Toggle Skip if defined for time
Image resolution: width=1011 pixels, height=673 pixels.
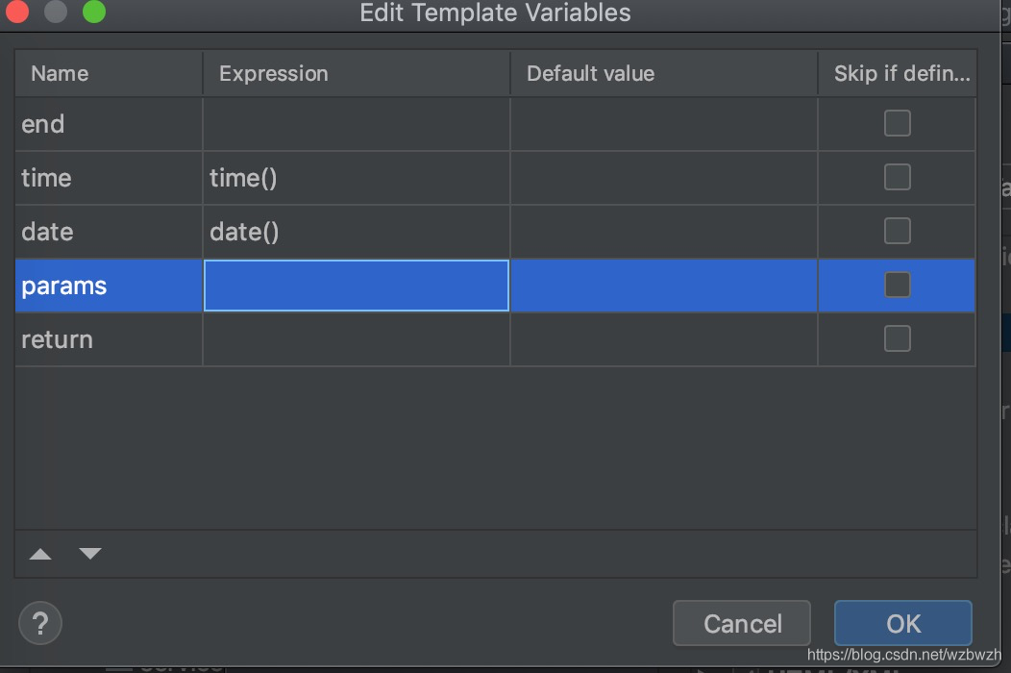point(897,177)
